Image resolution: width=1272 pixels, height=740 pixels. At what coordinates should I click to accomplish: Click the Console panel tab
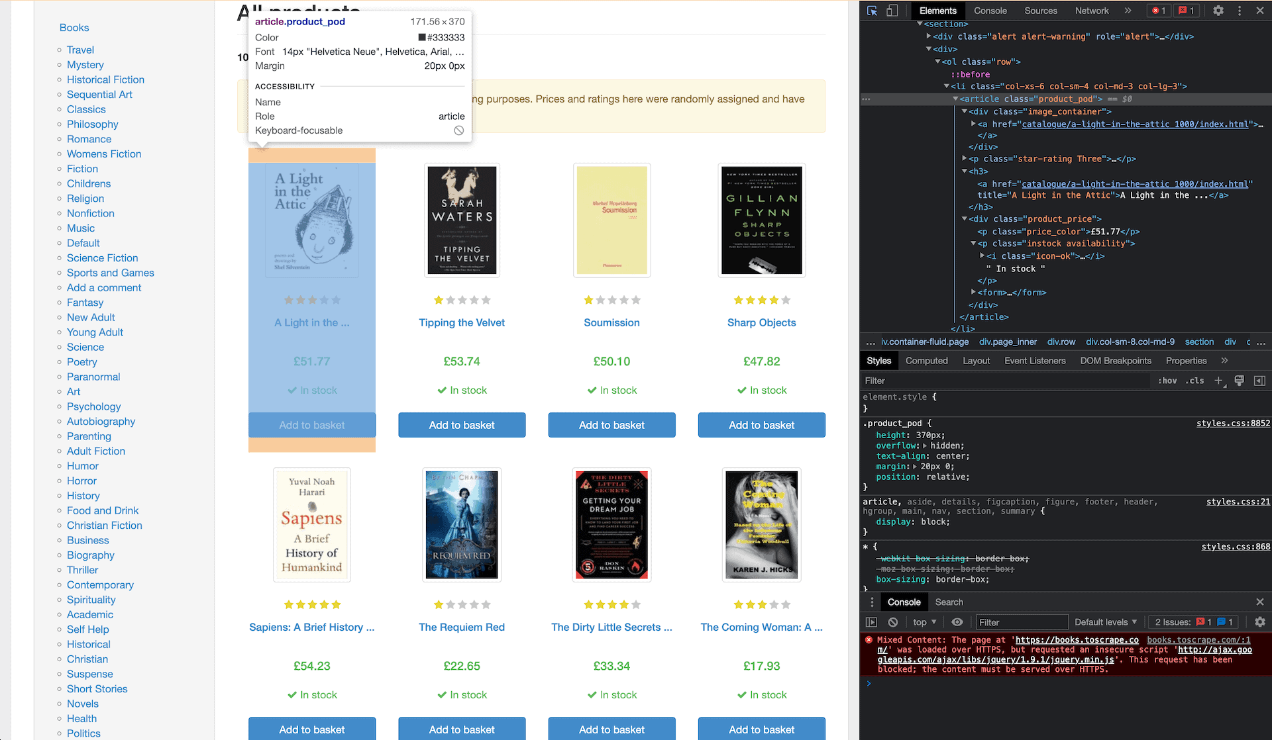coord(989,10)
